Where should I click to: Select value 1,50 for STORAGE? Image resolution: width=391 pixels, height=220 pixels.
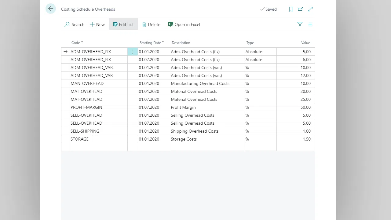coord(296,139)
